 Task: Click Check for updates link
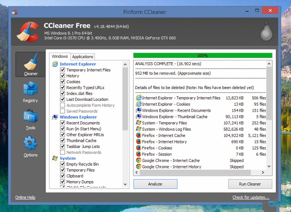[251, 197]
